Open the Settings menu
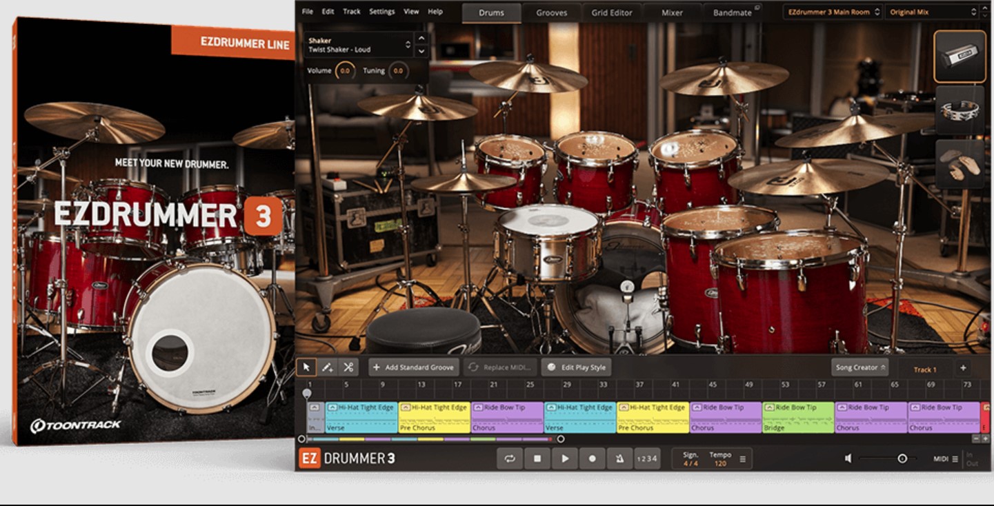 tap(382, 12)
